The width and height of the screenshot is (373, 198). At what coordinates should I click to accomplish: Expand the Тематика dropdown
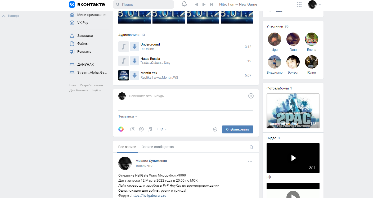[128, 116]
